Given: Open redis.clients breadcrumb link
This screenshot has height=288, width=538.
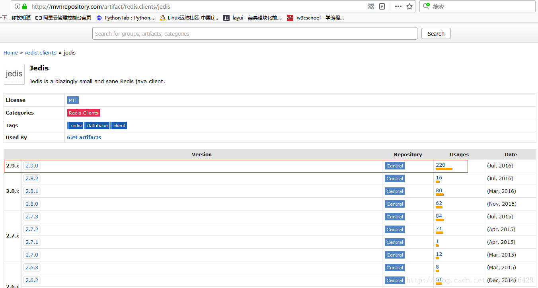Looking at the screenshot, I should (x=41, y=53).
